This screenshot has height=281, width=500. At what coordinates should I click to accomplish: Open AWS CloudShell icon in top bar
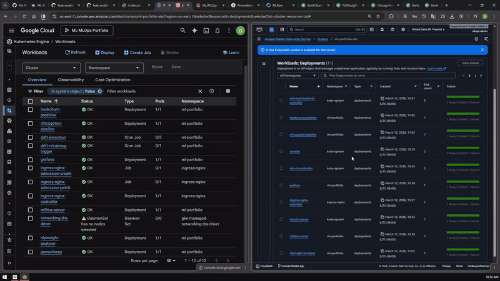[x=372, y=29]
